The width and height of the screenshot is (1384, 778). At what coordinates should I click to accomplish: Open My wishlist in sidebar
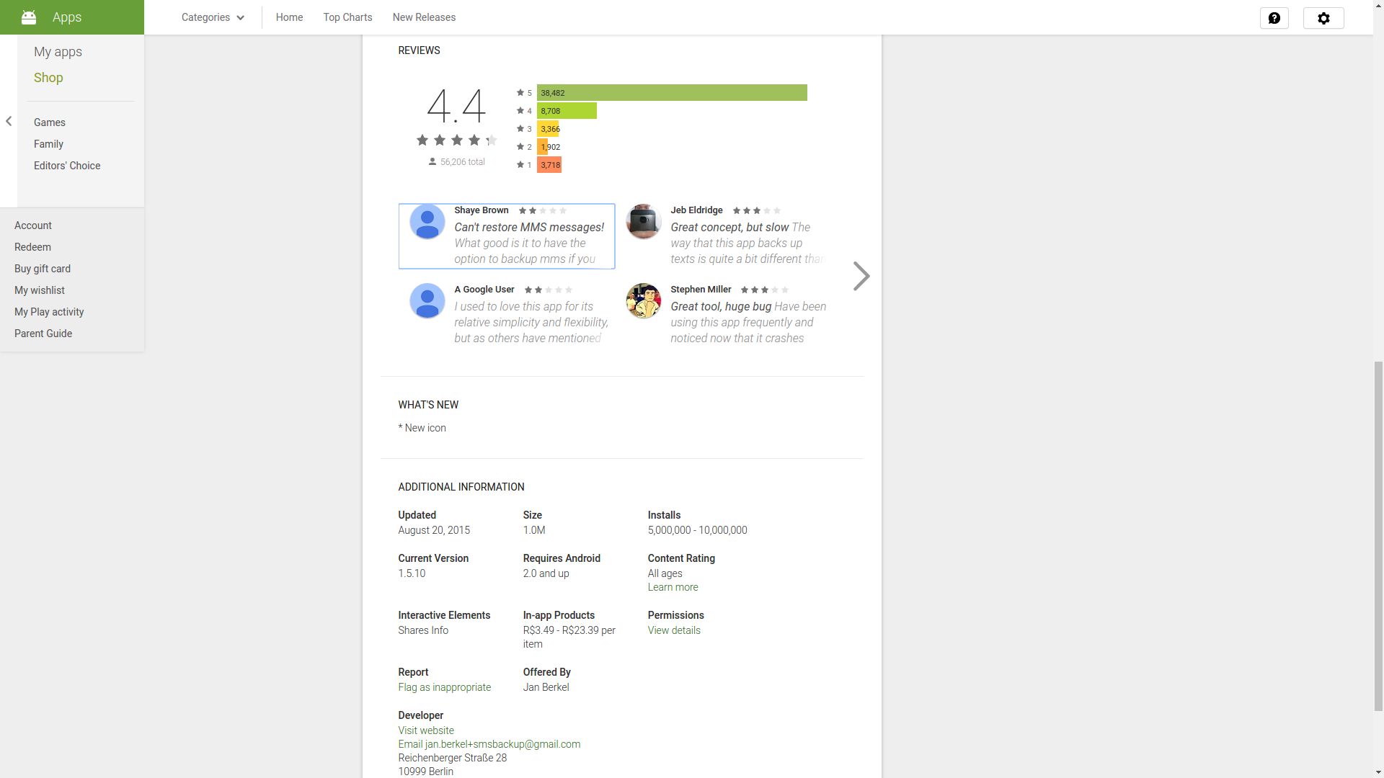tap(40, 290)
